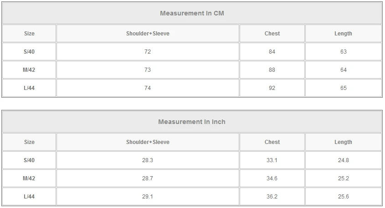
Task: Click the M/42 row in CM table
Action: (29, 70)
